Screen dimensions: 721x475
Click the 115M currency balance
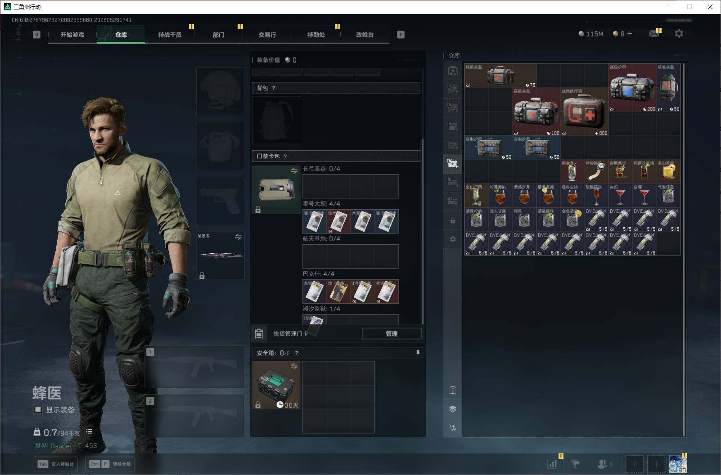tap(591, 34)
